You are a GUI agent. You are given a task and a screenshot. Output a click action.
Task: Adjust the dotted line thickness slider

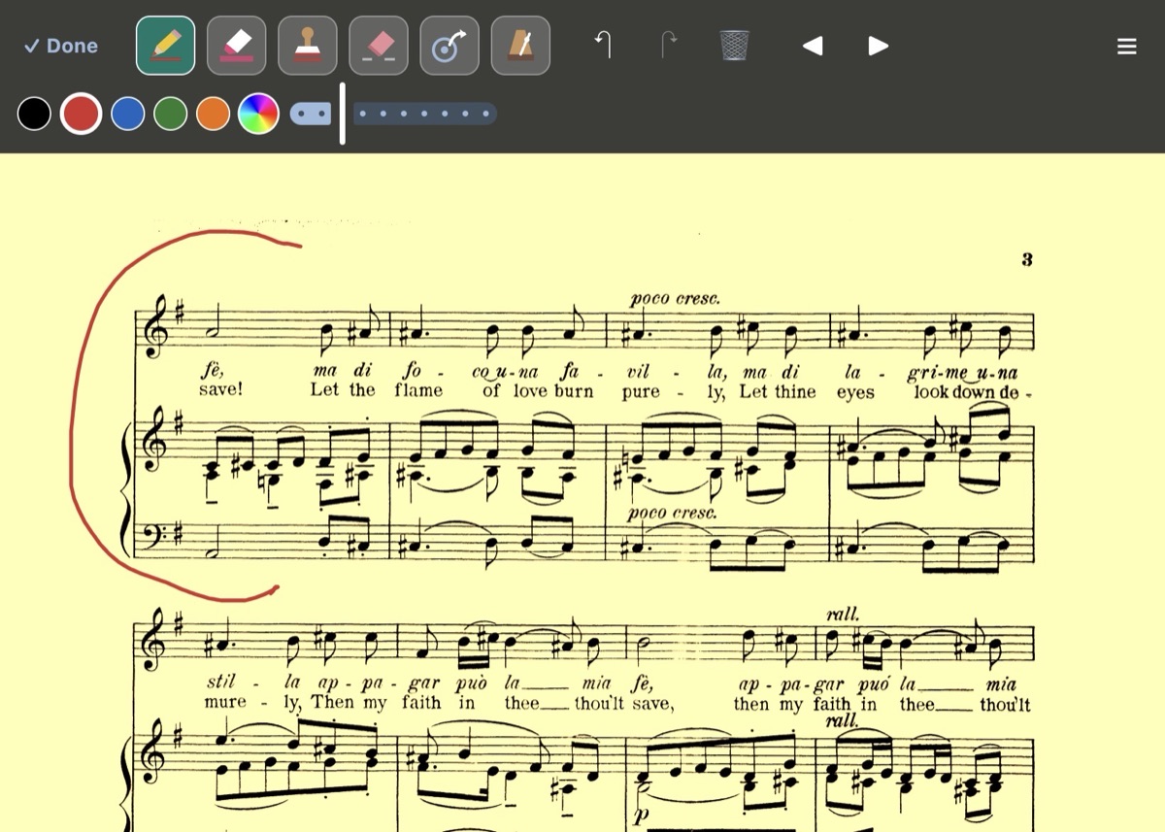pyautogui.click(x=424, y=114)
